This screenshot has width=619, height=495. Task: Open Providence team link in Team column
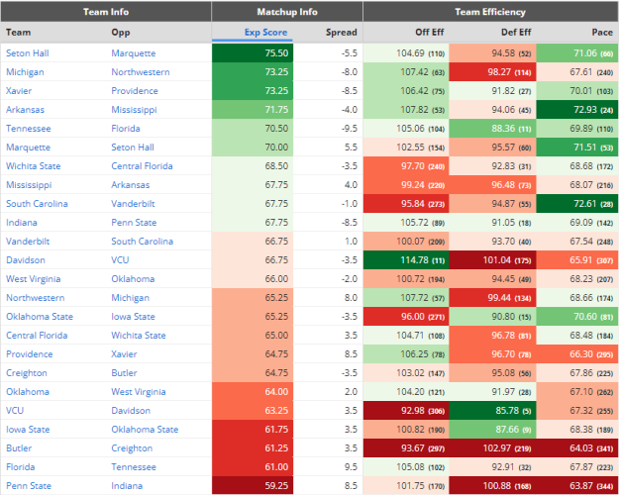29,354
